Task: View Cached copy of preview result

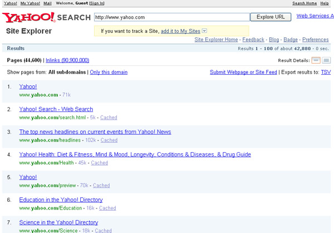Action: point(101,186)
